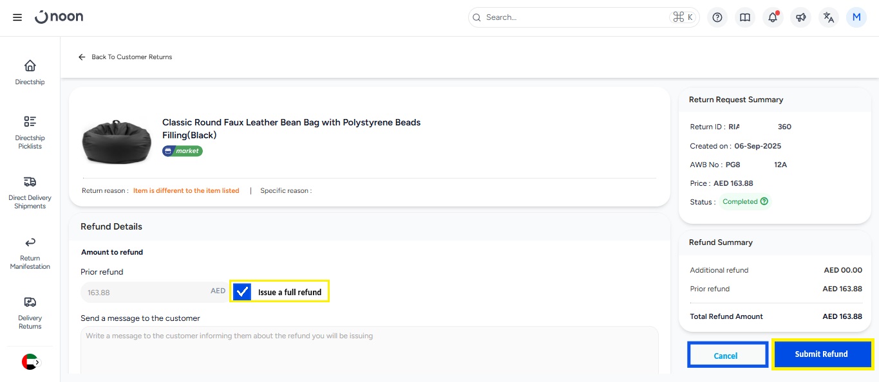Click the announcements megaphone icon
Viewport: 879px width, 382px height.
tap(800, 17)
